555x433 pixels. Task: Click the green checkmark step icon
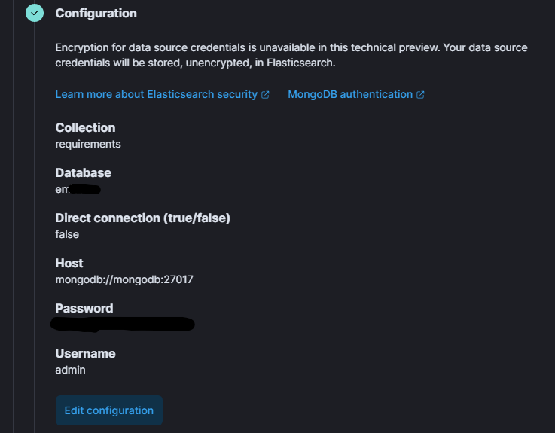click(35, 14)
